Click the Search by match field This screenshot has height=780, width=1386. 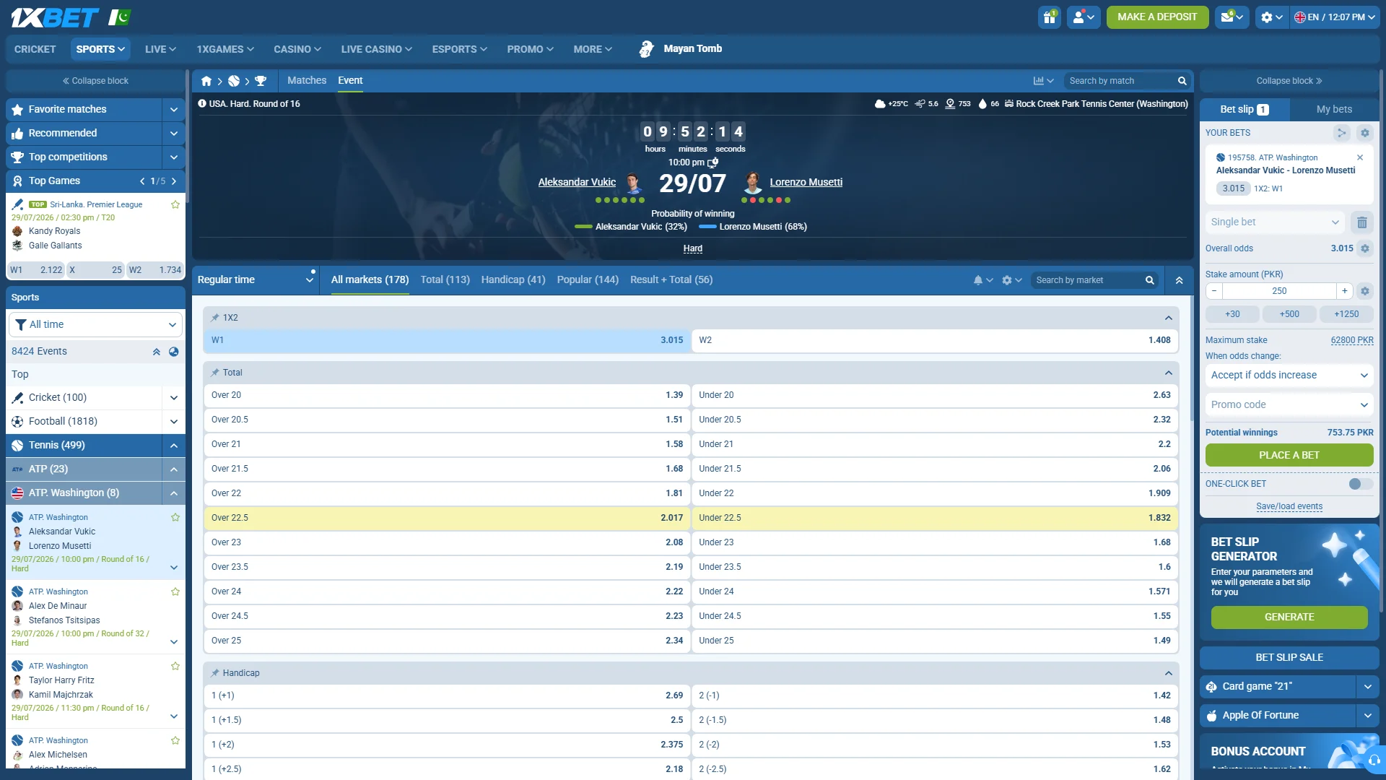(x=1120, y=81)
